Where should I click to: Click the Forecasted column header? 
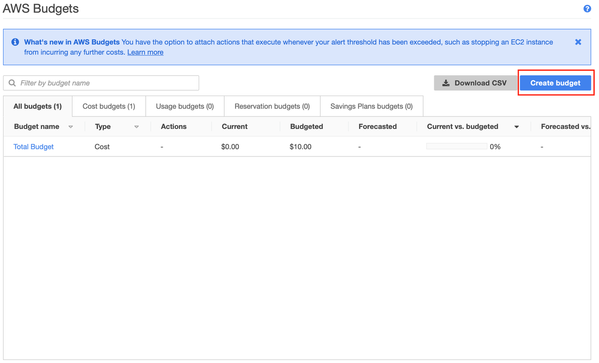[x=377, y=126]
